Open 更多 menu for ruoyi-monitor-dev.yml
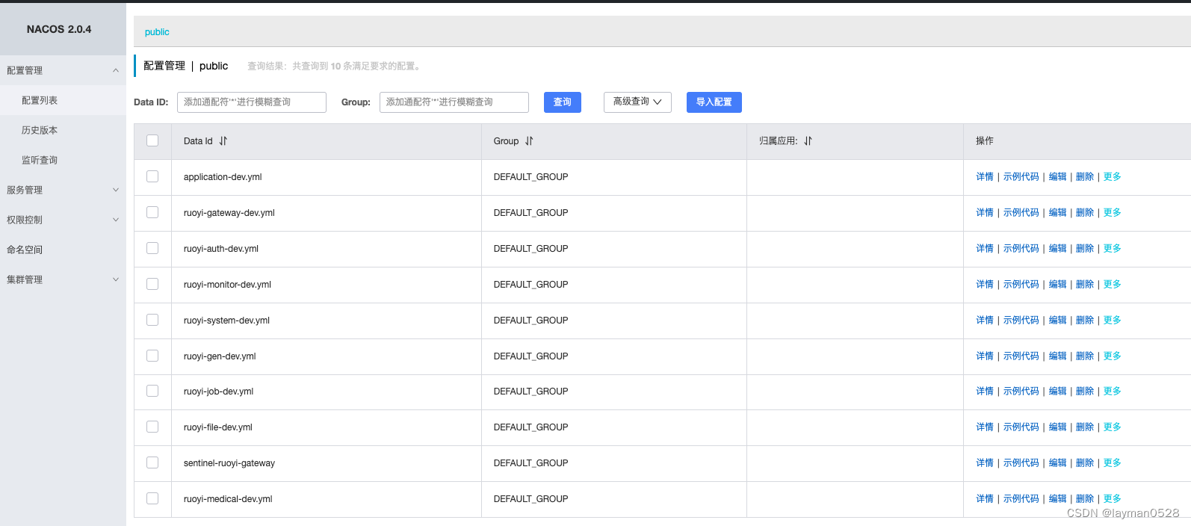Screen dimensions: 1191x526 pyautogui.click(x=1113, y=285)
